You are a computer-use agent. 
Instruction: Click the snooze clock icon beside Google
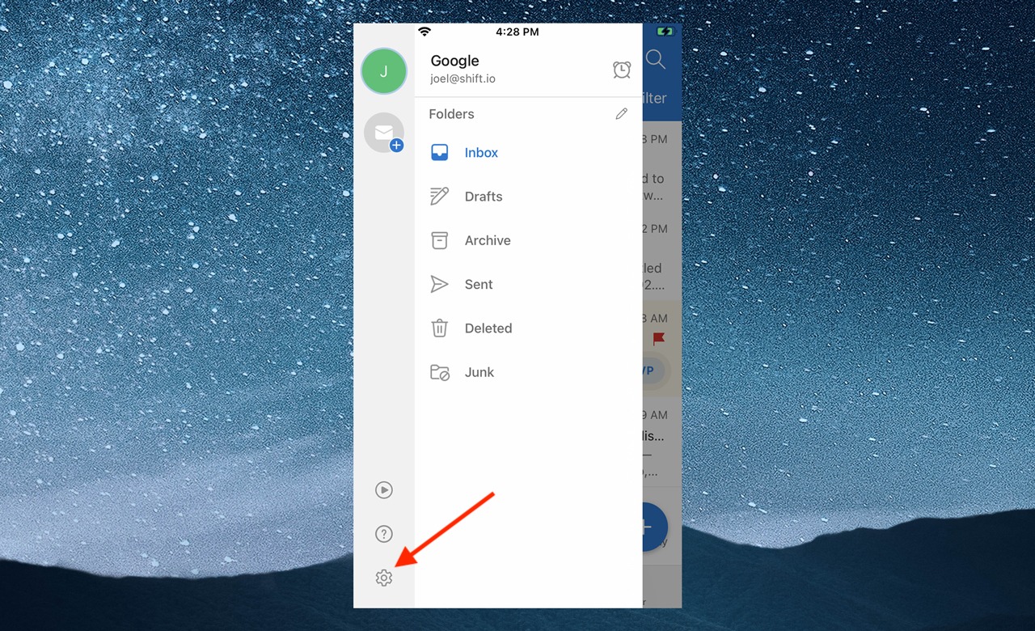pos(621,70)
